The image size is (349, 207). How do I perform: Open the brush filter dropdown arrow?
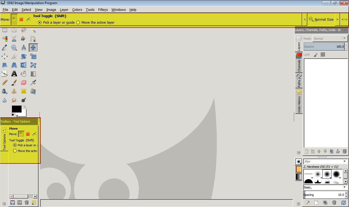tap(345, 162)
